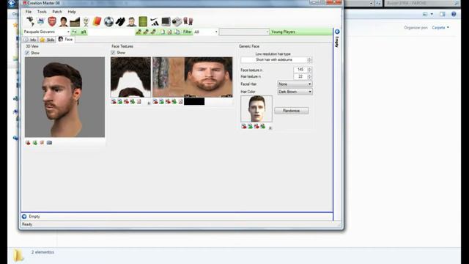
Task: Click the leftmost icon beneath the hair texture
Action: [114, 102]
